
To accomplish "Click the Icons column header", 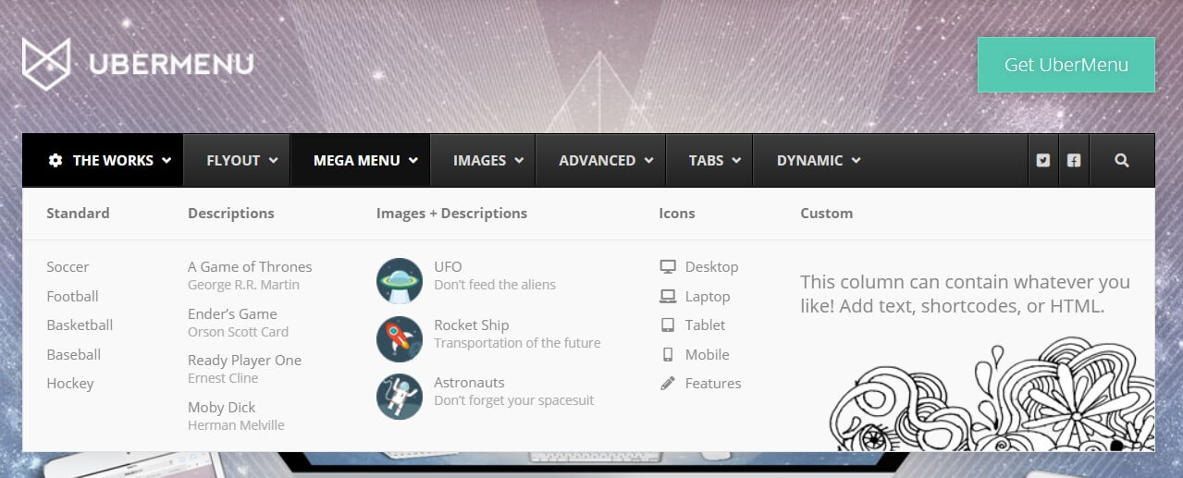I will coord(677,213).
